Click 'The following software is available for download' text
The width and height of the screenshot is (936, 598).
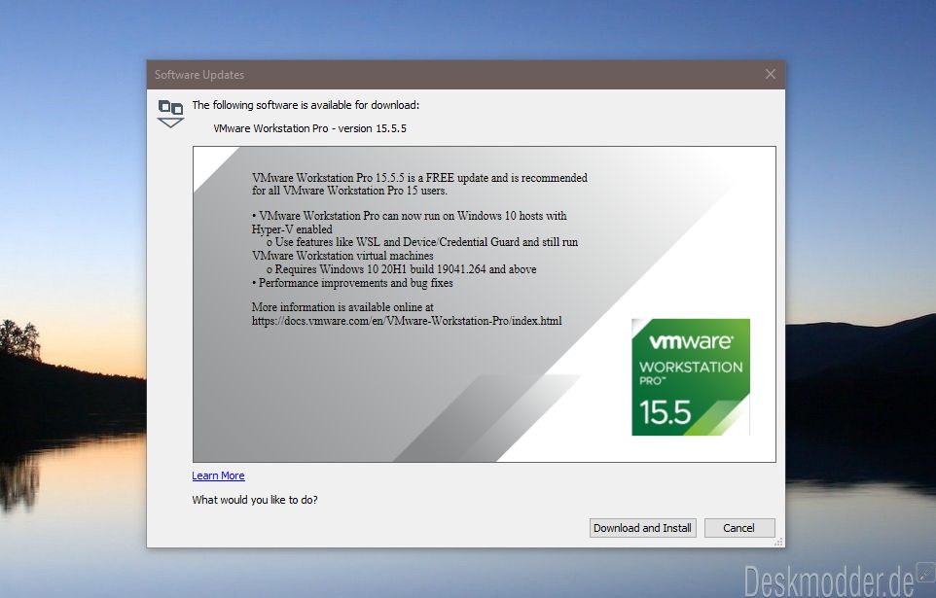(x=306, y=105)
